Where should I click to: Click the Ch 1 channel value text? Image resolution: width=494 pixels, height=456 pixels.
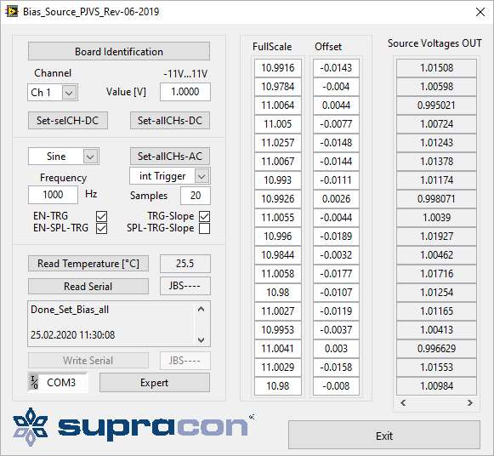coord(41,93)
